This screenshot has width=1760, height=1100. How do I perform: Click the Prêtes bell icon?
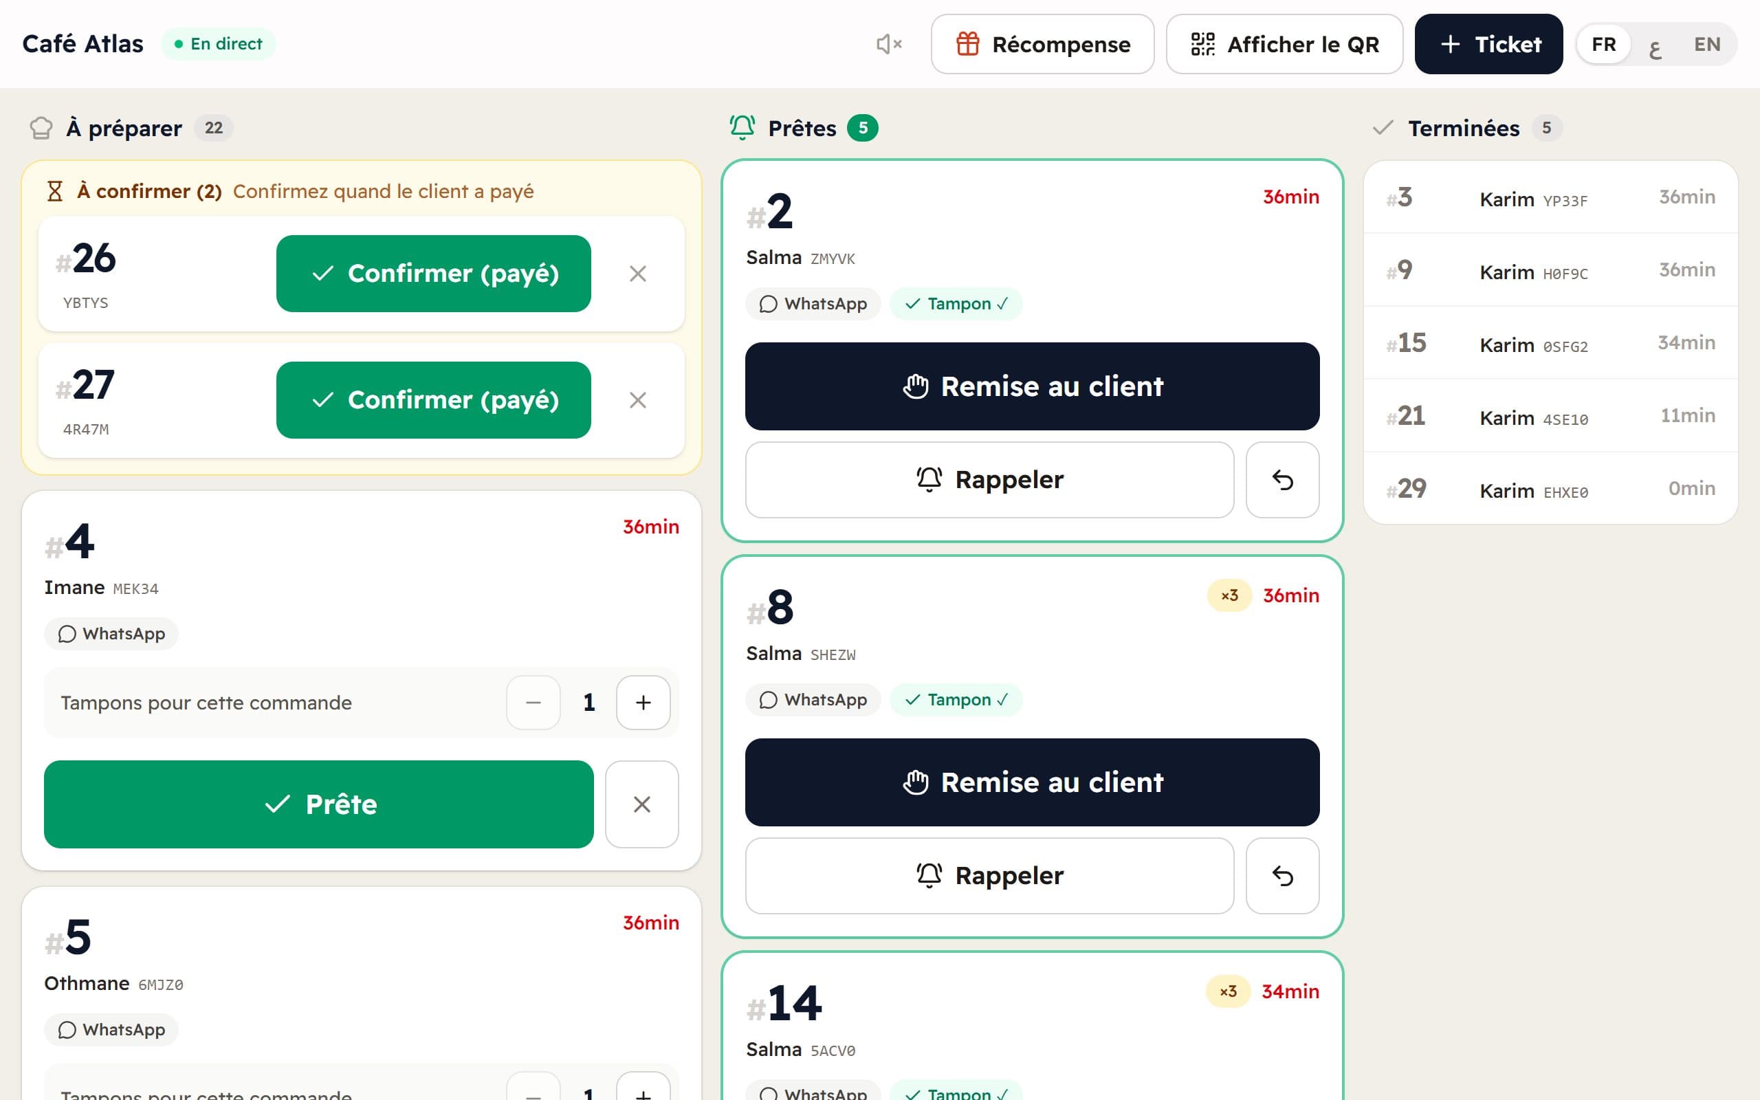(x=742, y=127)
